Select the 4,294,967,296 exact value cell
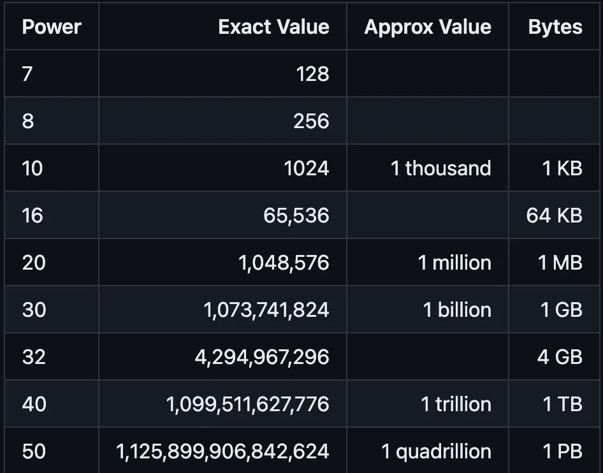The width and height of the screenshot is (603, 473). coord(262,357)
